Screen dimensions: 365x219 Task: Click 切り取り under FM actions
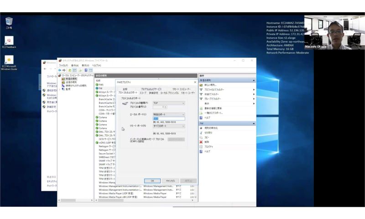(208, 133)
